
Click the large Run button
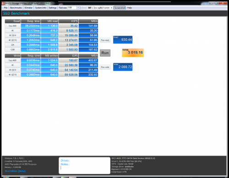point(105,53)
